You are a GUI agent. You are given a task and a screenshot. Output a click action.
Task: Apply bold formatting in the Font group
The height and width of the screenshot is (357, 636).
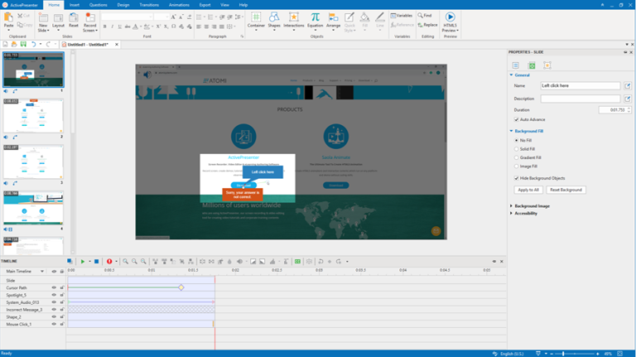104,27
